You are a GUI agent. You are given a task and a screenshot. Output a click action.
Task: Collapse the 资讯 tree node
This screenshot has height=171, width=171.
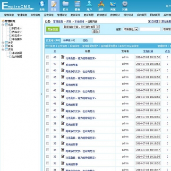(x=3, y=50)
